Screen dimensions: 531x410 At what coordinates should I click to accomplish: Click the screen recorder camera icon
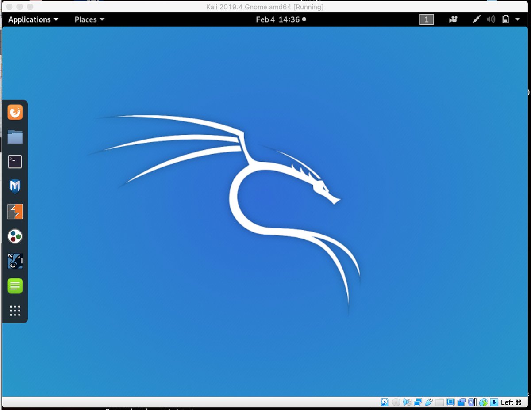click(x=453, y=19)
